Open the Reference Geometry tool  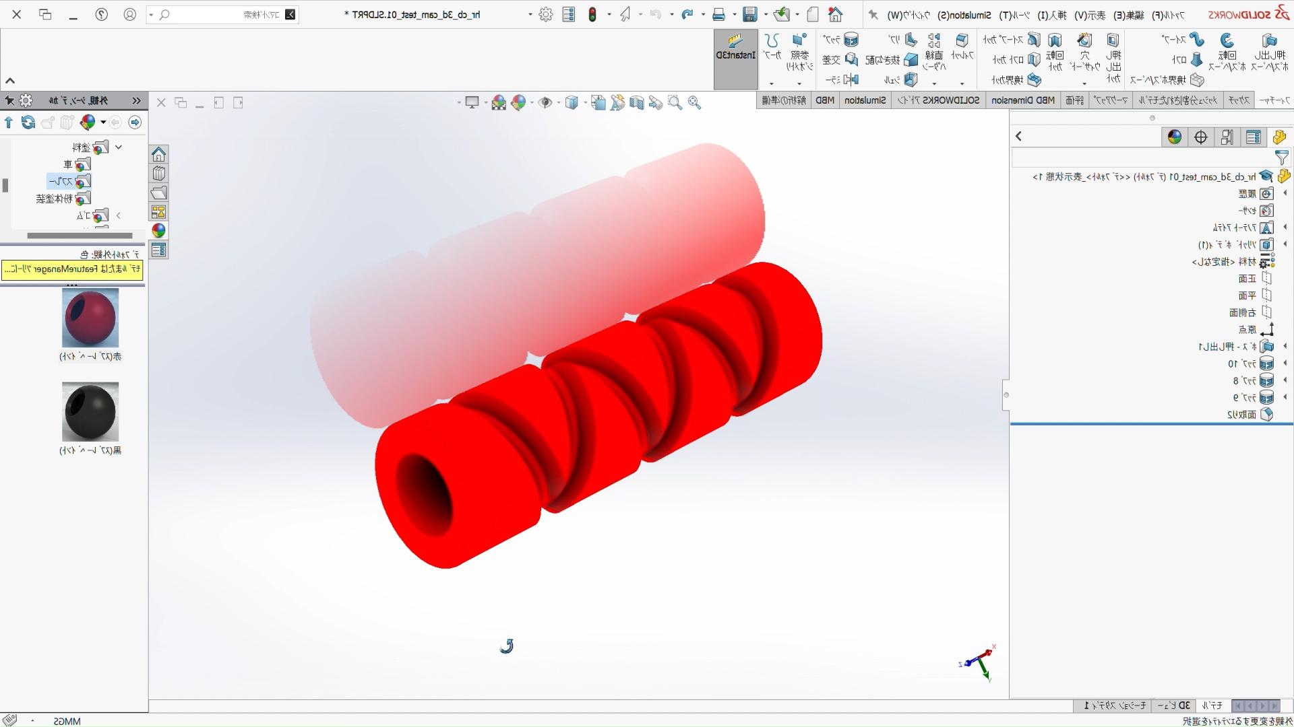coord(800,51)
